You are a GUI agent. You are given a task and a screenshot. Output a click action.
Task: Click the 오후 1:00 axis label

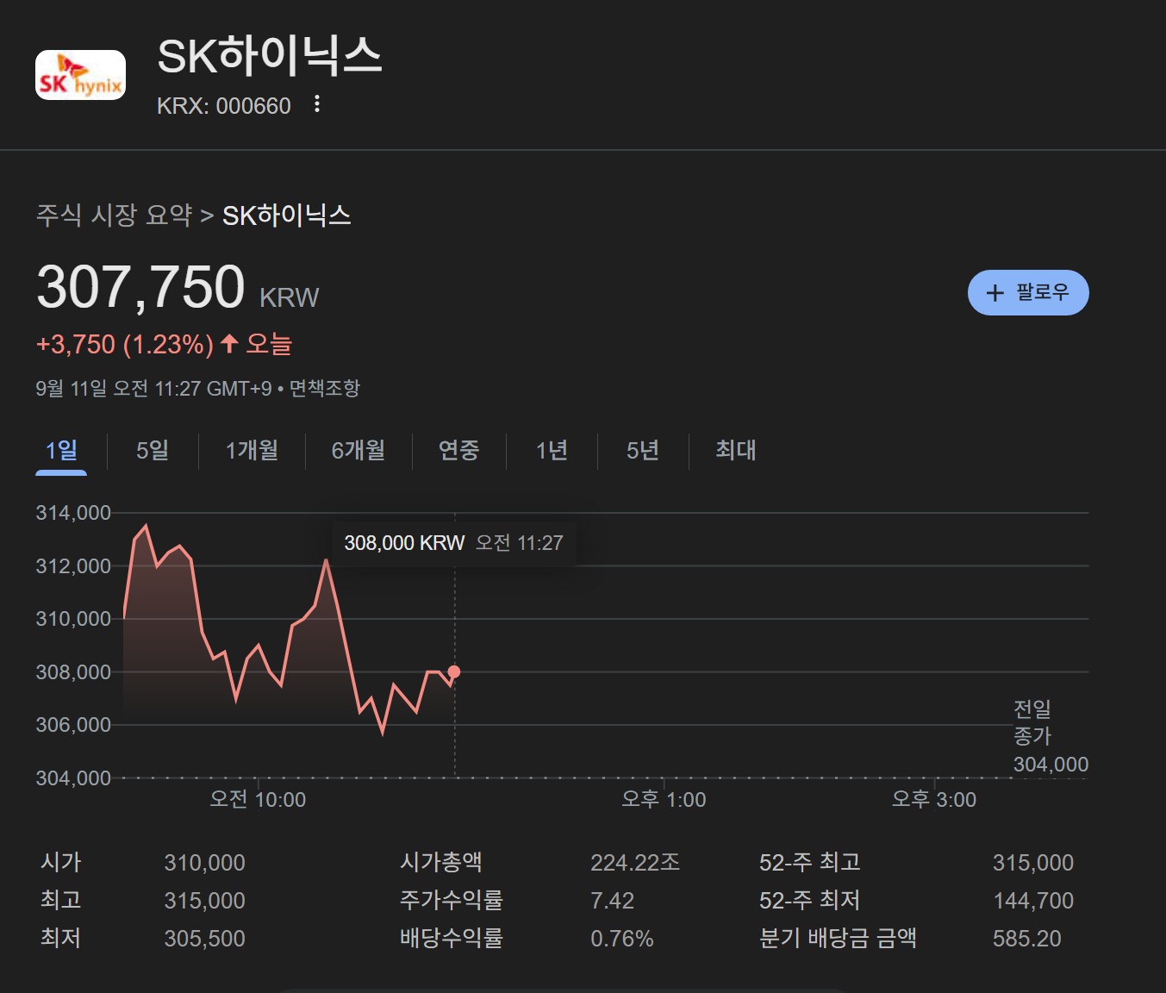tap(664, 800)
